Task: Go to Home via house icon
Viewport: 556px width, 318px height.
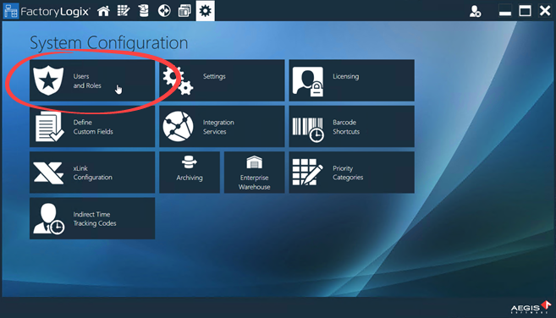Action: 103,11
